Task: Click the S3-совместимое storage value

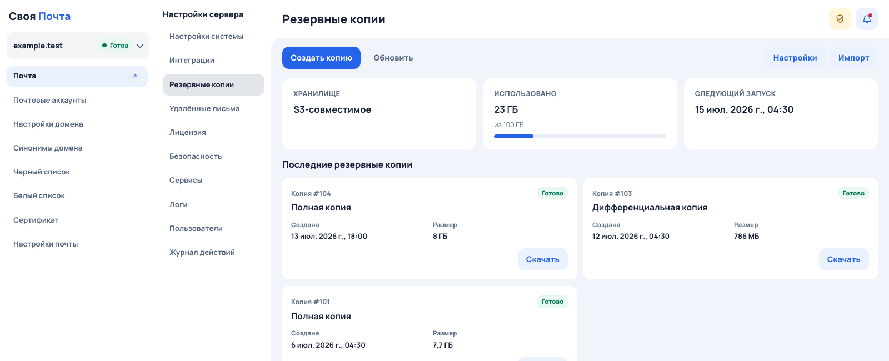Action: click(x=332, y=110)
